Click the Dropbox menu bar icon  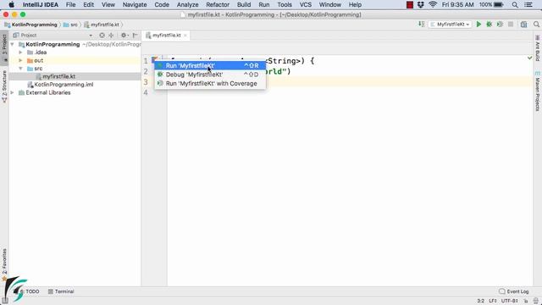click(421, 5)
